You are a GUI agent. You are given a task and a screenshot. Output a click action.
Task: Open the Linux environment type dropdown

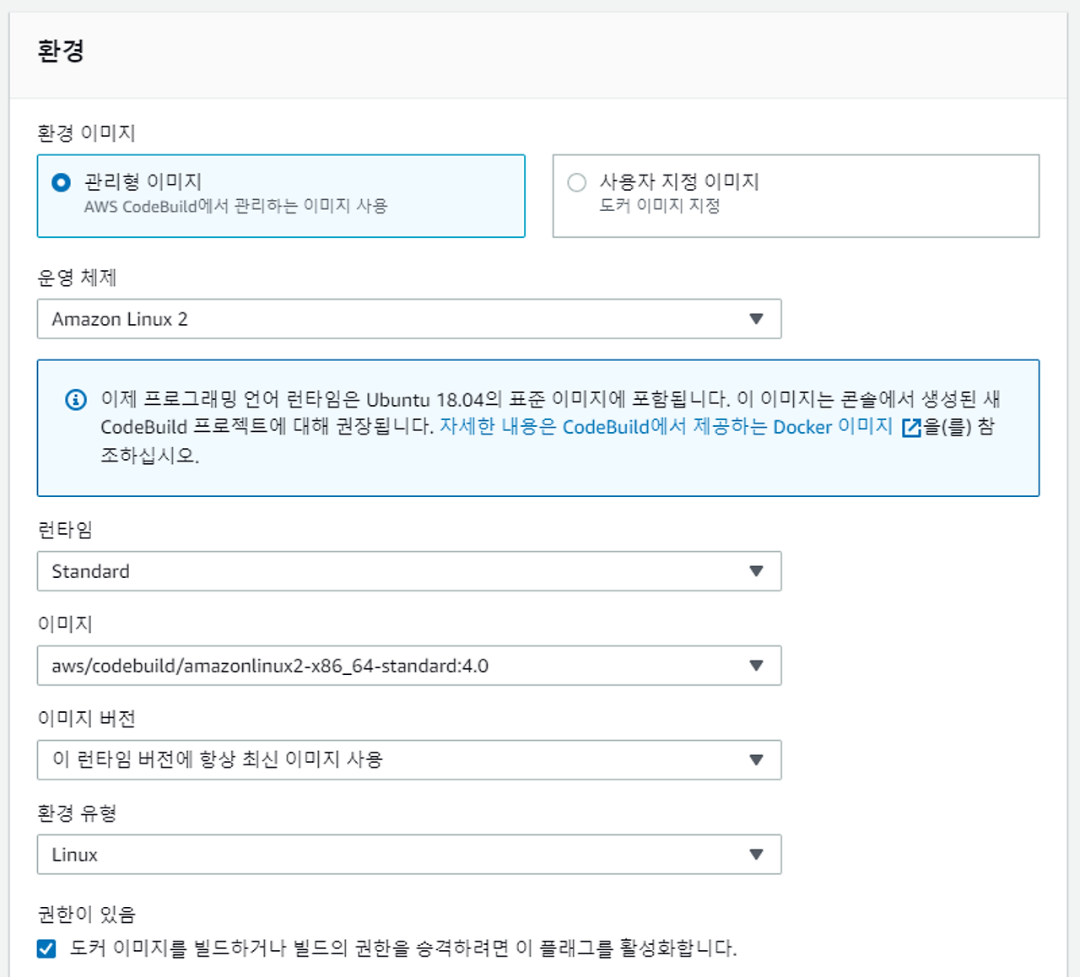point(409,855)
